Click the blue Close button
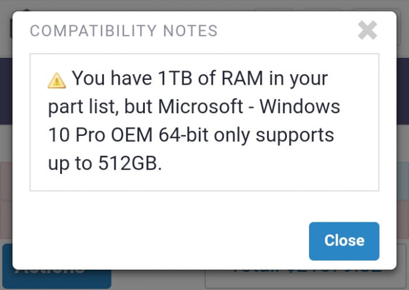The image size is (409, 290). [344, 241]
